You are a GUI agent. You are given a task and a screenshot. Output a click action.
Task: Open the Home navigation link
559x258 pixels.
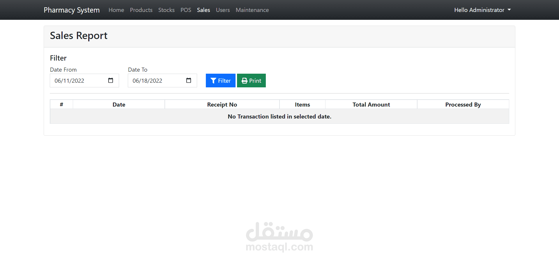click(116, 10)
